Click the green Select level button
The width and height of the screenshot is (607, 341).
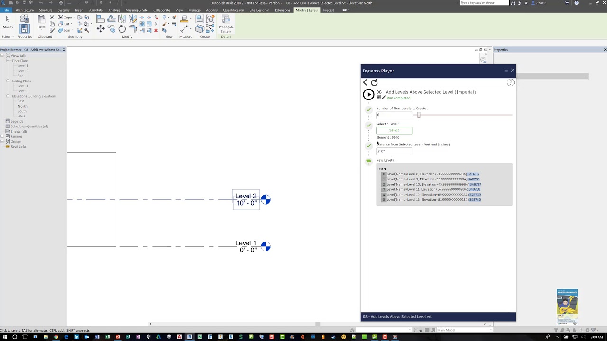[394, 130]
